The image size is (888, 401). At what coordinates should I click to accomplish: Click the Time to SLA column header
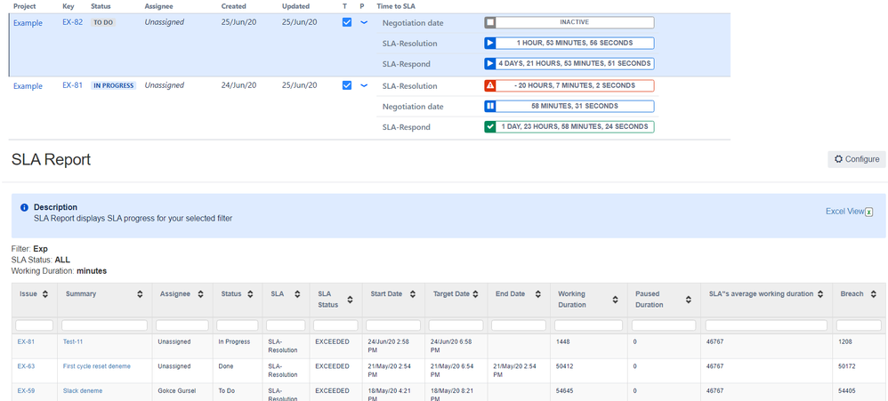[398, 6]
